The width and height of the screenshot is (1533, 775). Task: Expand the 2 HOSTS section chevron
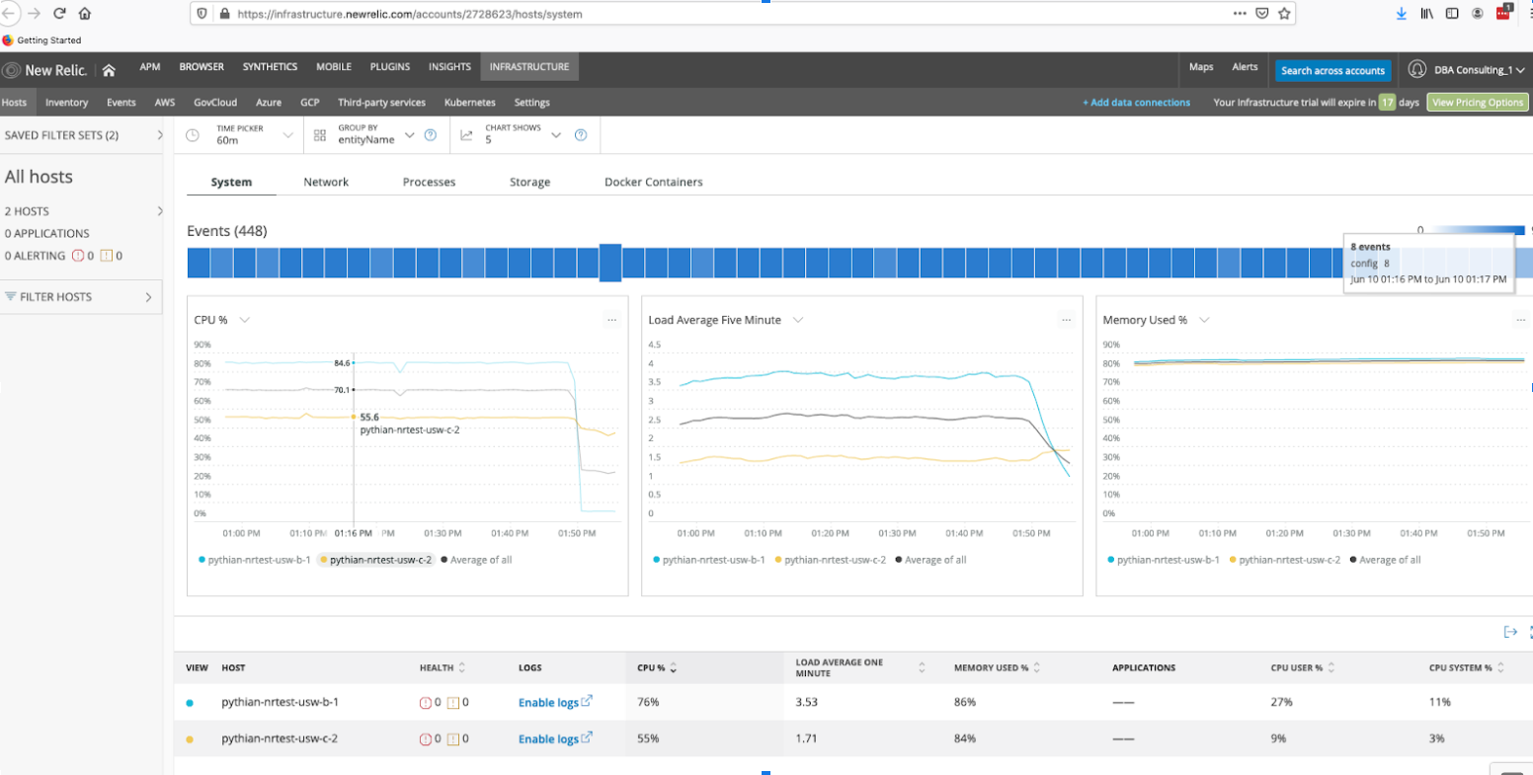[x=158, y=210]
